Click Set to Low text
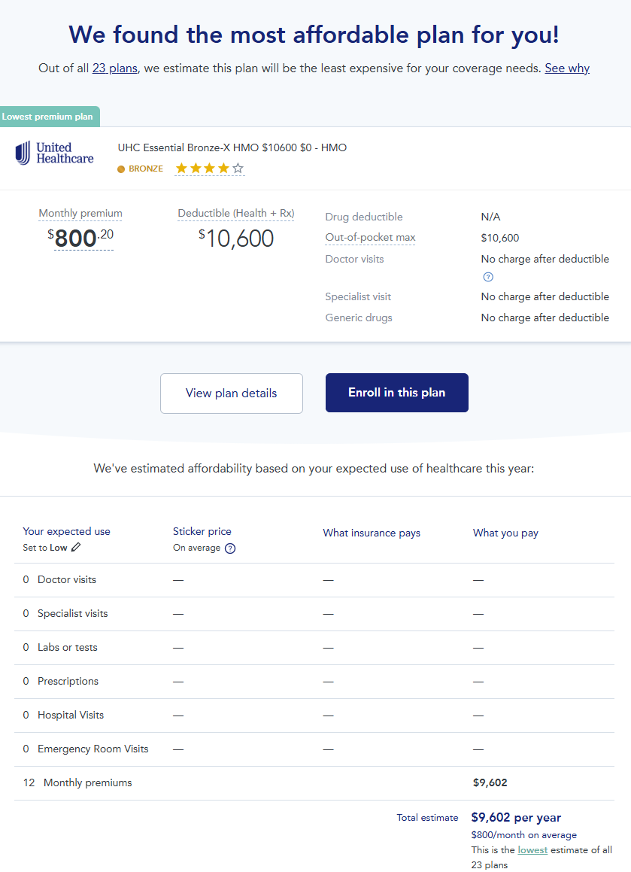This screenshot has height=872, width=631. click(45, 548)
